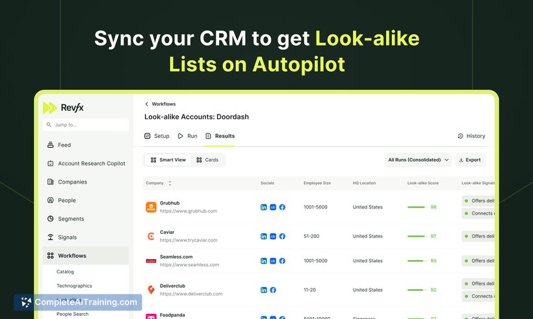This screenshot has height=319, width=533.
Task: Click Seamless.com's score bar showing 95
Action: [417, 261]
